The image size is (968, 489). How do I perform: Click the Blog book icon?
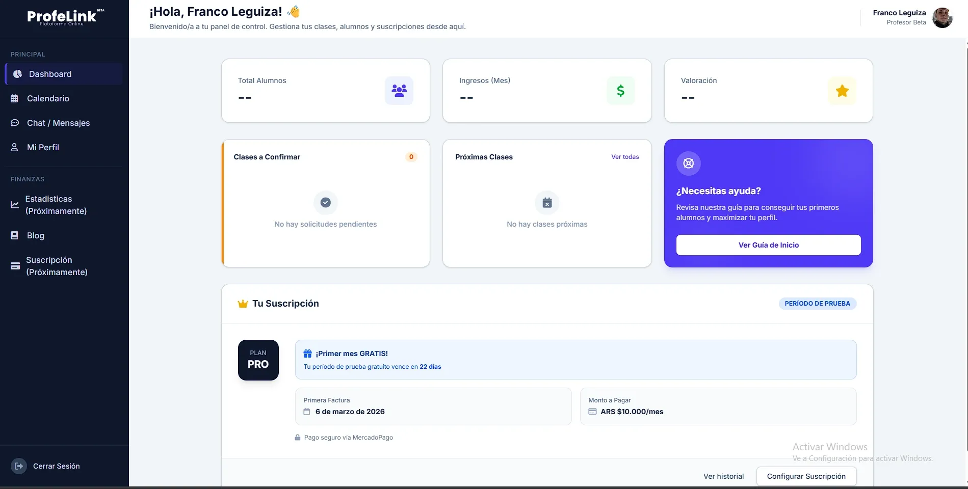pos(15,235)
